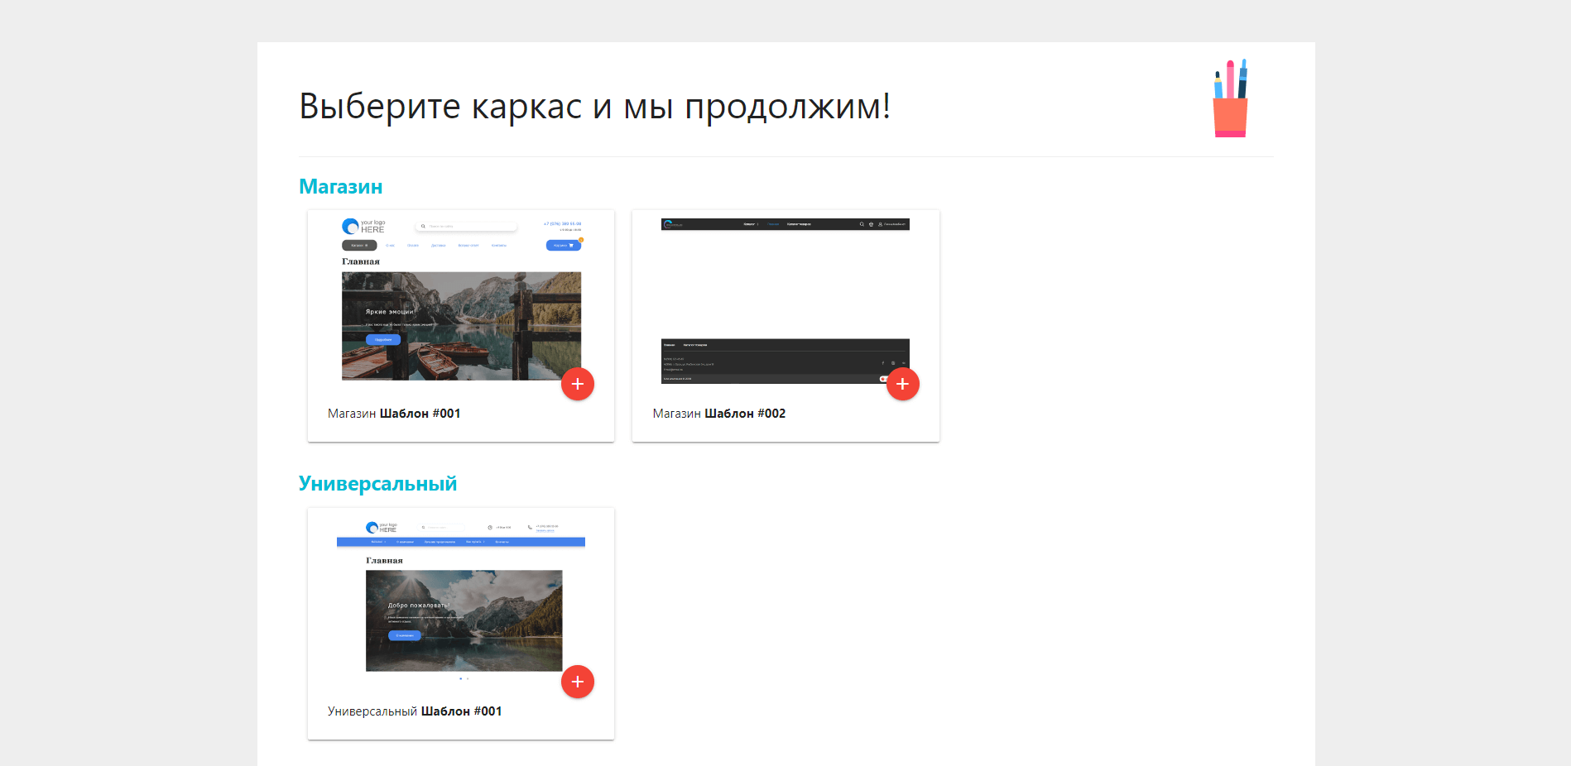Click the blue menu bar in Универсальный preview

coord(460,542)
